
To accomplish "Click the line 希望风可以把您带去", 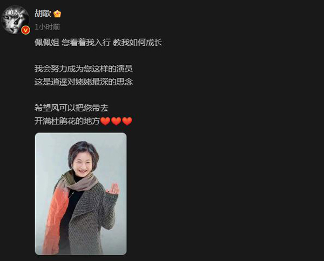I will click(x=71, y=108).
